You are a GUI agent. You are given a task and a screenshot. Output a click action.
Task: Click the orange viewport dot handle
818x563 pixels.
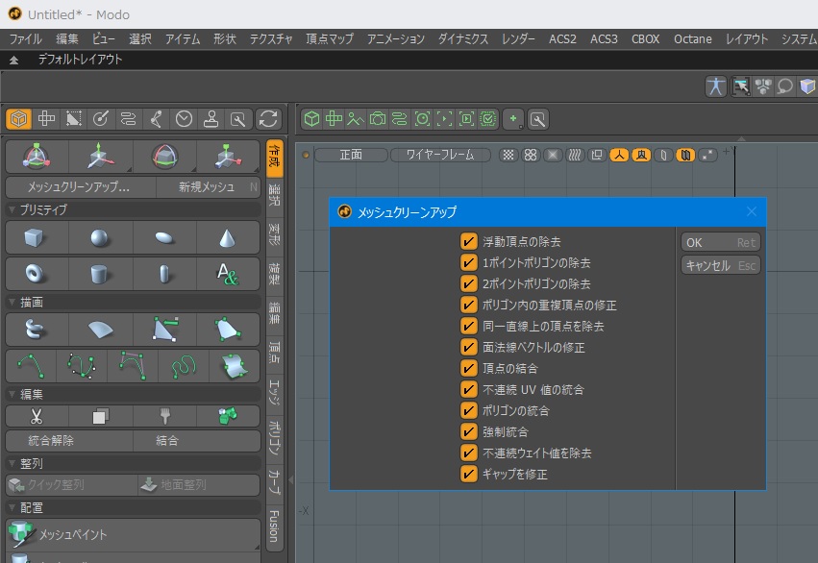(x=306, y=155)
